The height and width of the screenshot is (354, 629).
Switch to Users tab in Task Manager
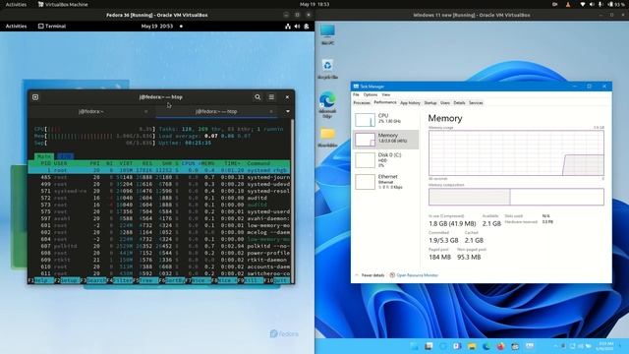pyautogui.click(x=445, y=103)
